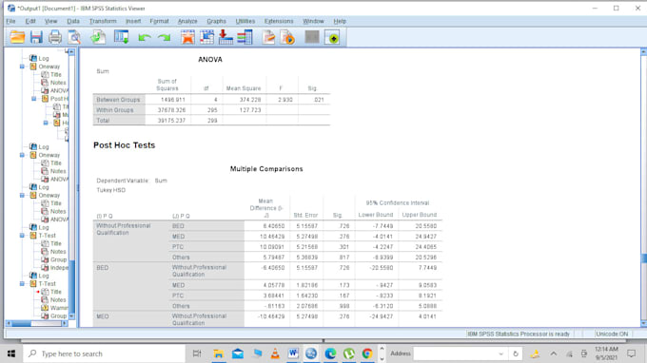Open the Format menu
The image size is (647, 363).
159,21
